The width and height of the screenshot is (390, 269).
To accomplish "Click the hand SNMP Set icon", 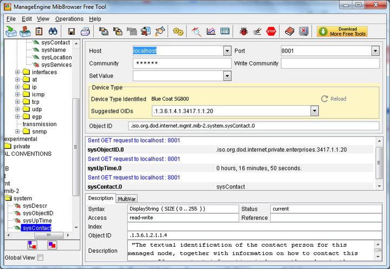I will [x=160, y=31].
